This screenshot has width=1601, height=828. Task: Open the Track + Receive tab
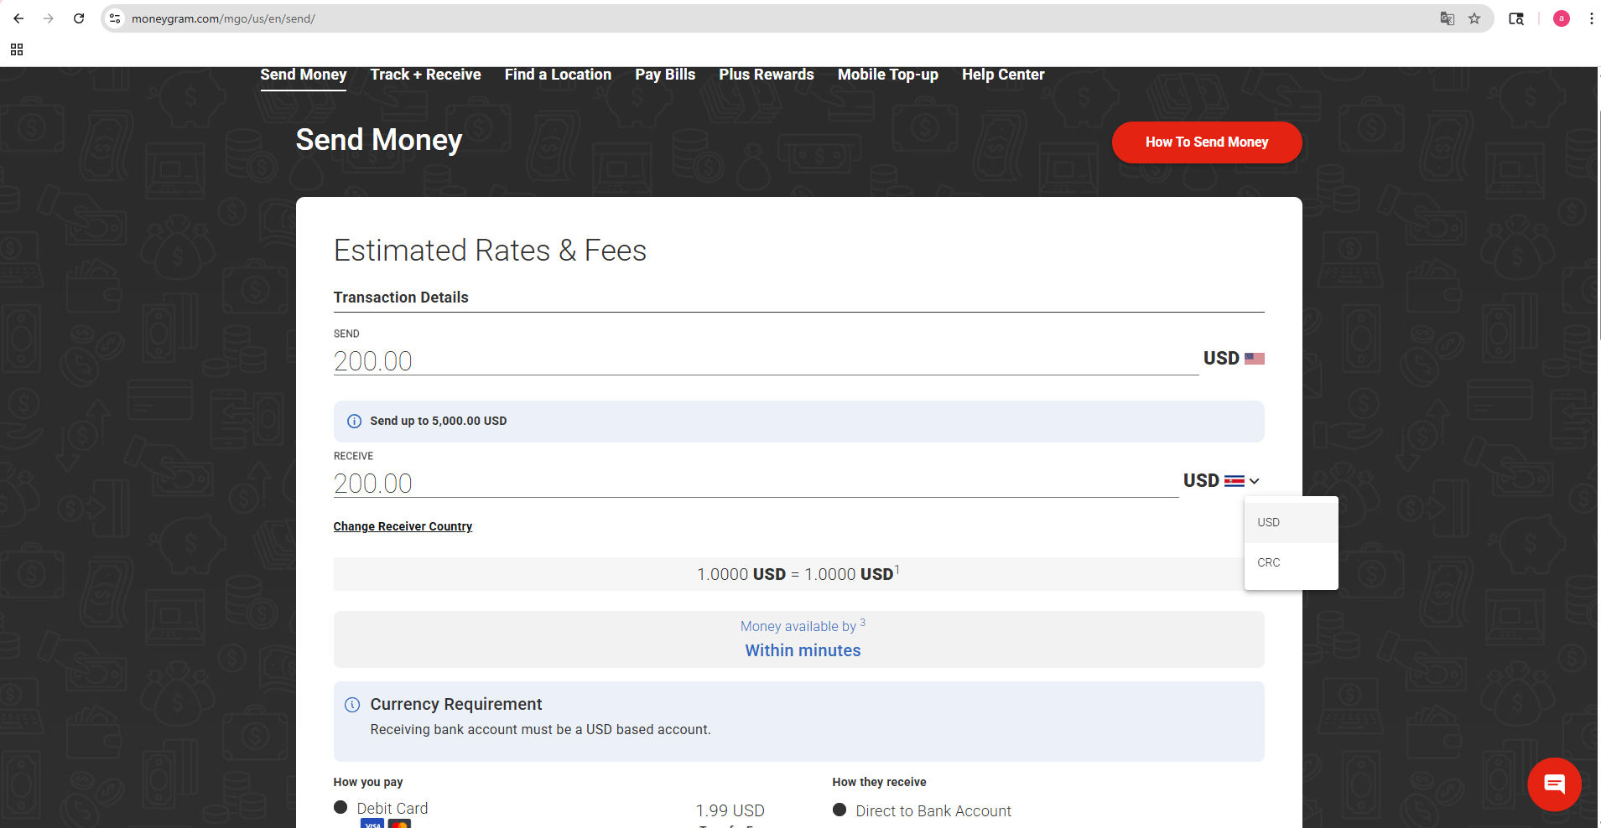click(425, 75)
